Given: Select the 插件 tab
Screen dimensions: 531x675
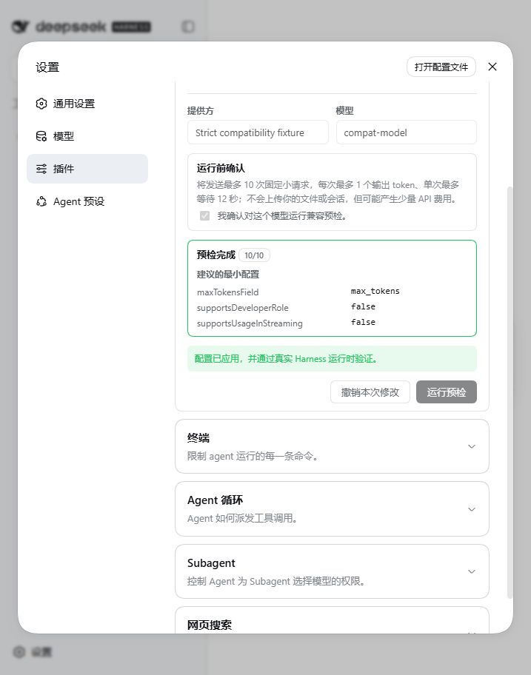Looking at the screenshot, I should tap(87, 169).
